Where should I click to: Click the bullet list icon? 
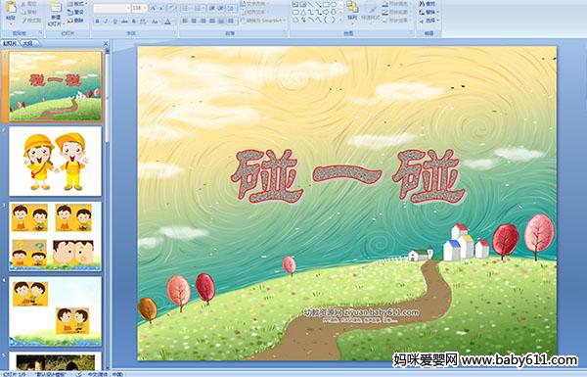pos(185,8)
